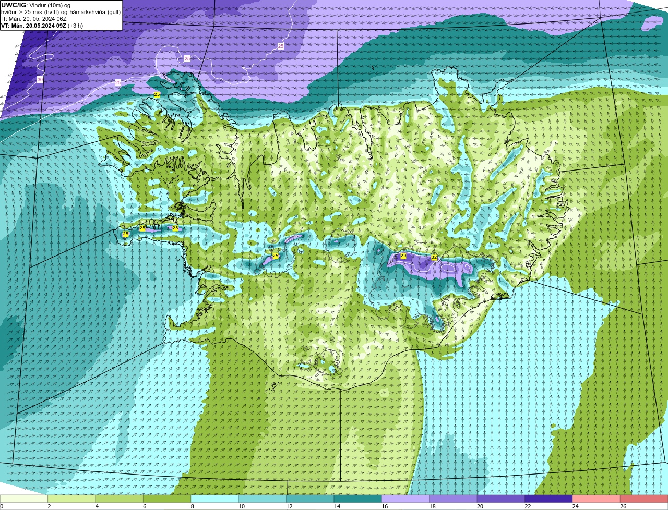
Task: Click the yellow "29" max gust label
Action: (x=403, y=256)
